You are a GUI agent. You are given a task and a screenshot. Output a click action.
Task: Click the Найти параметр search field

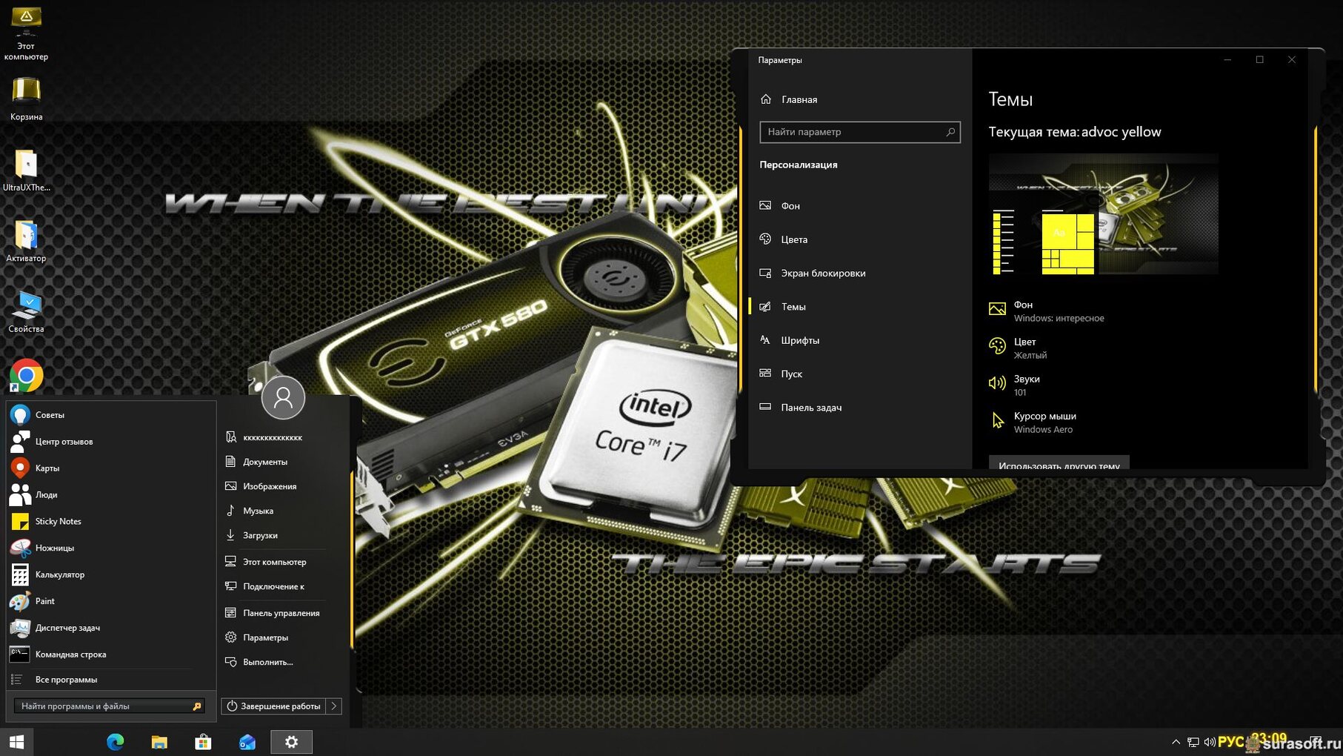tap(860, 132)
